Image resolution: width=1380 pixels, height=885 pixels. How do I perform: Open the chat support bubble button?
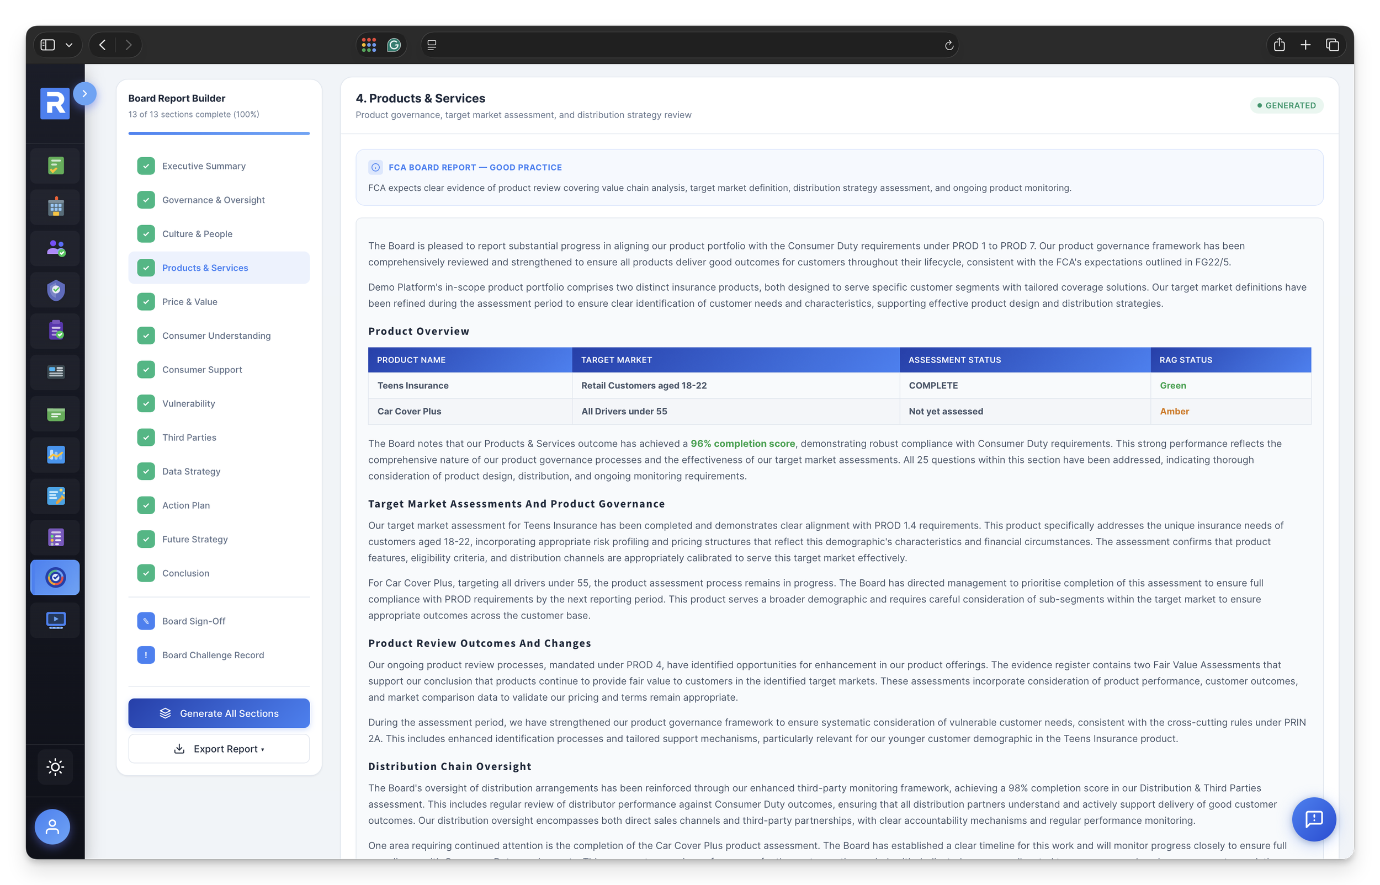click(1313, 819)
